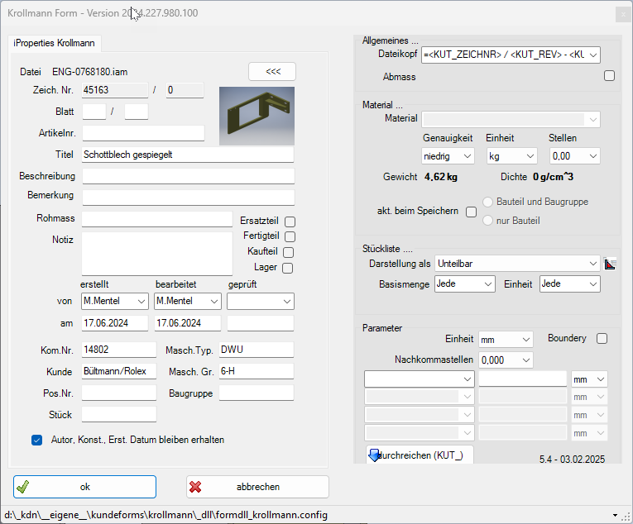Click the red X abbrechen button
The width and height of the screenshot is (633, 524).
click(x=257, y=487)
